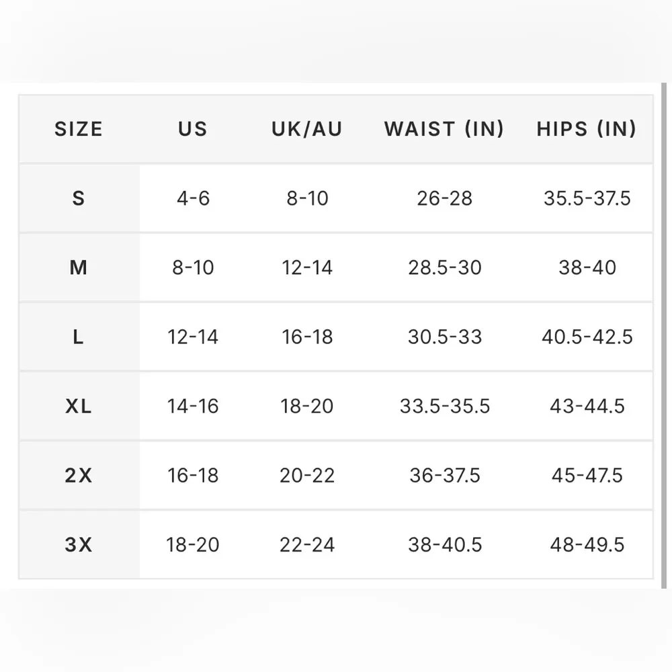Click the XL size row label
Screen dimensions: 672x672
pos(79,406)
